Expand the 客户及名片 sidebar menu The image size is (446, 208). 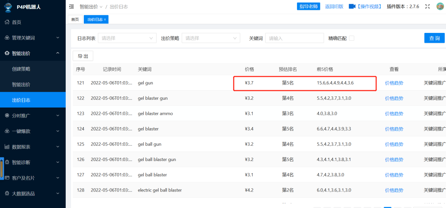pos(58,178)
